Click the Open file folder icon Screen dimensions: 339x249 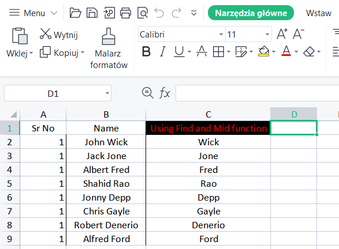click(x=75, y=13)
